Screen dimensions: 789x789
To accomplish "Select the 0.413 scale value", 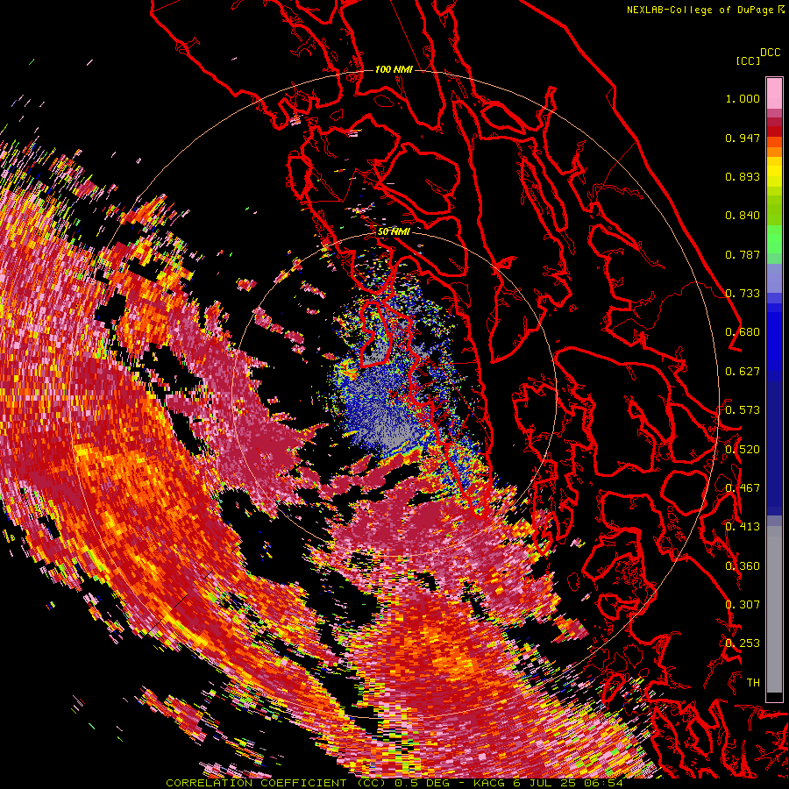I will click(x=743, y=527).
